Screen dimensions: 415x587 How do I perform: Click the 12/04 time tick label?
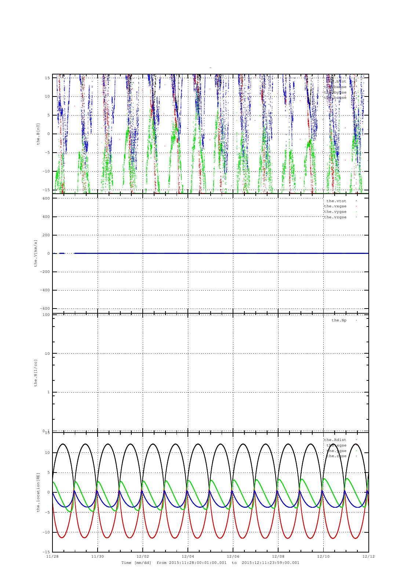coord(188,556)
